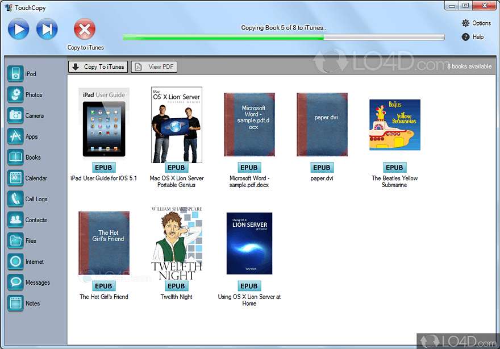Select the Twelfth Night book cover
The height and width of the screenshot is (349, 500).
[177, 243]
